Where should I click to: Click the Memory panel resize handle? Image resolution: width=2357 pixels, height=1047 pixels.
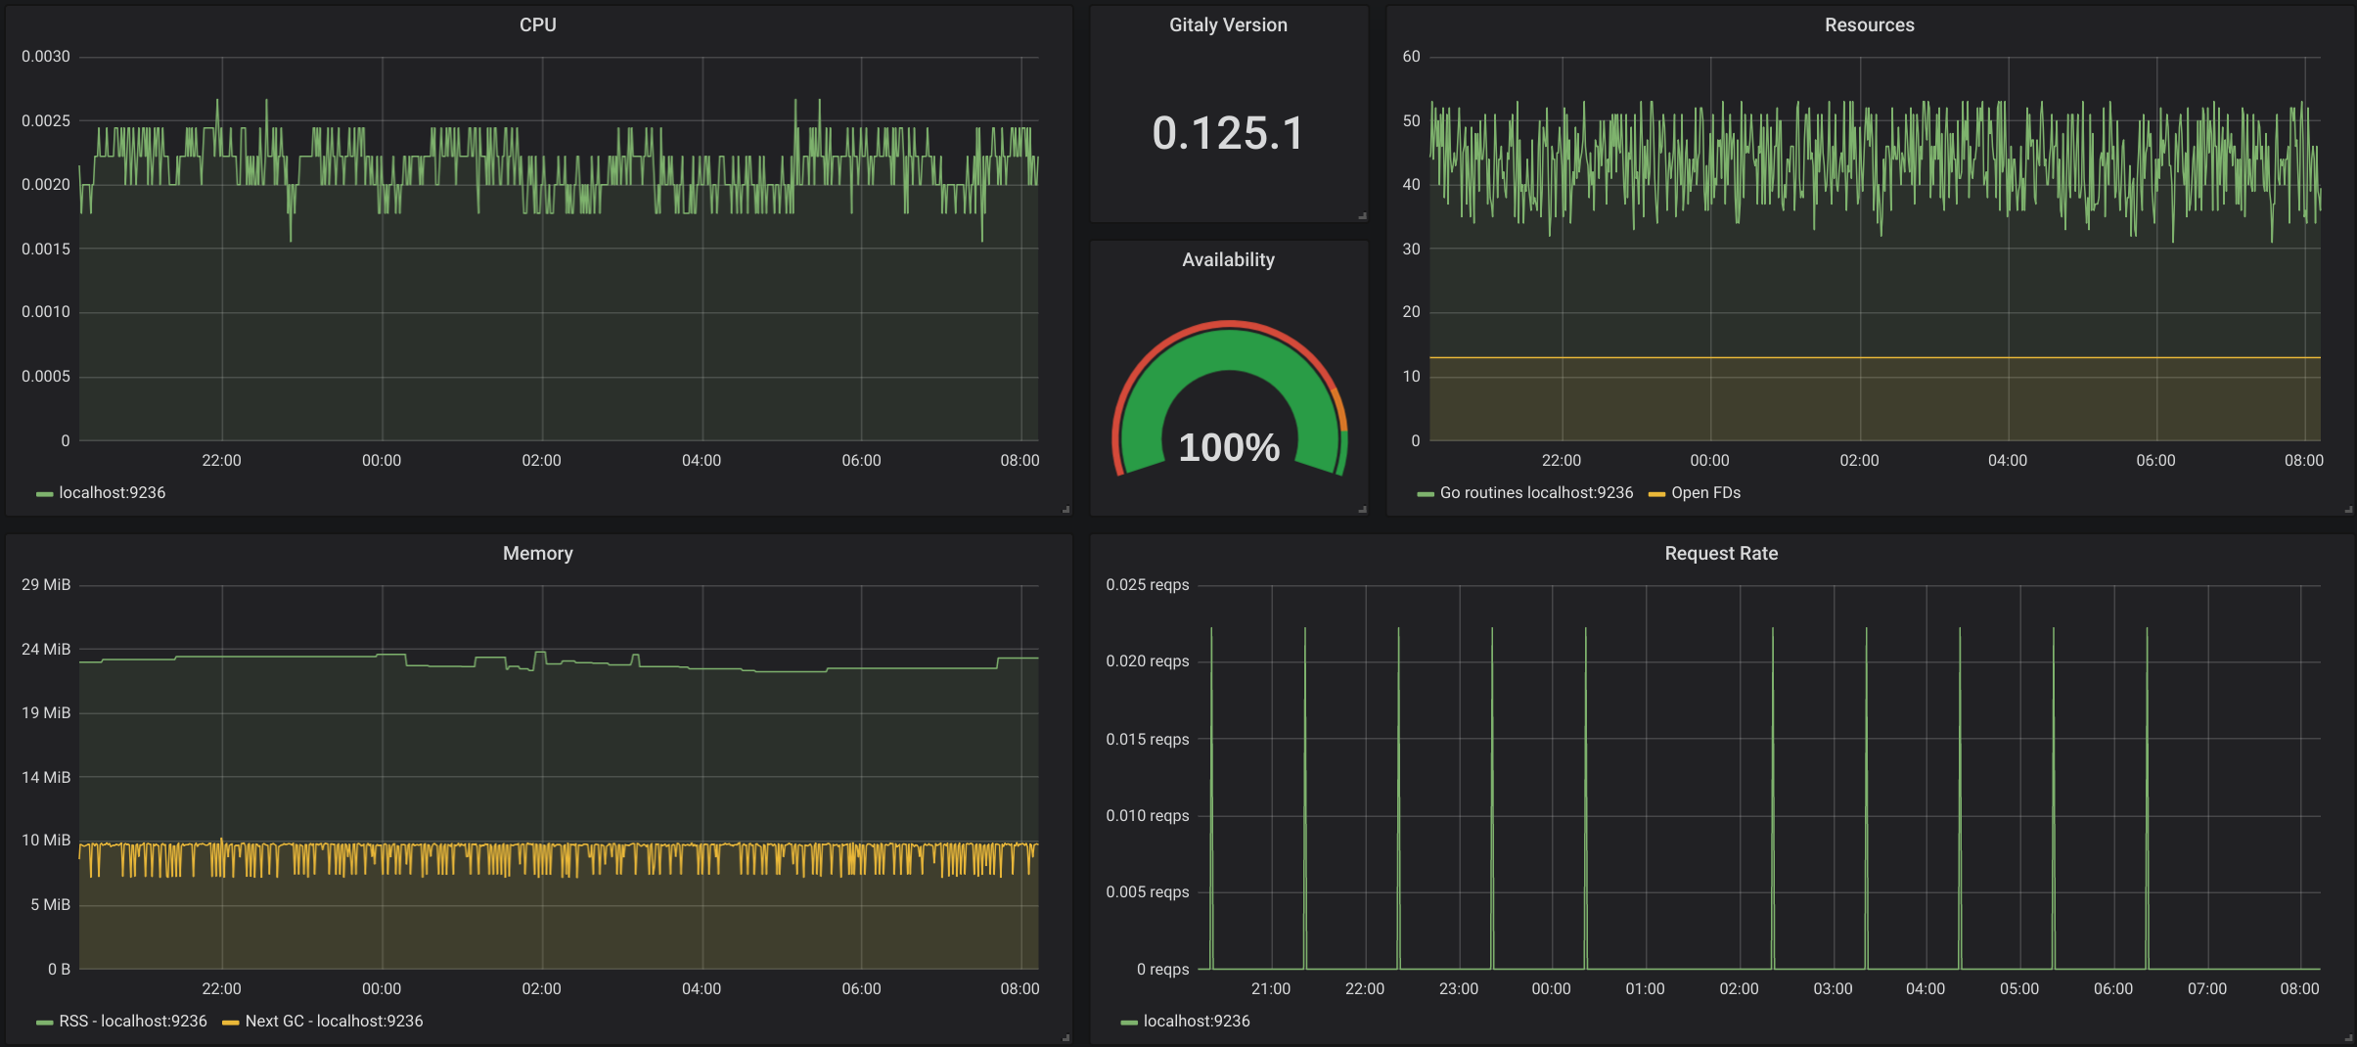point(1066,1037)
